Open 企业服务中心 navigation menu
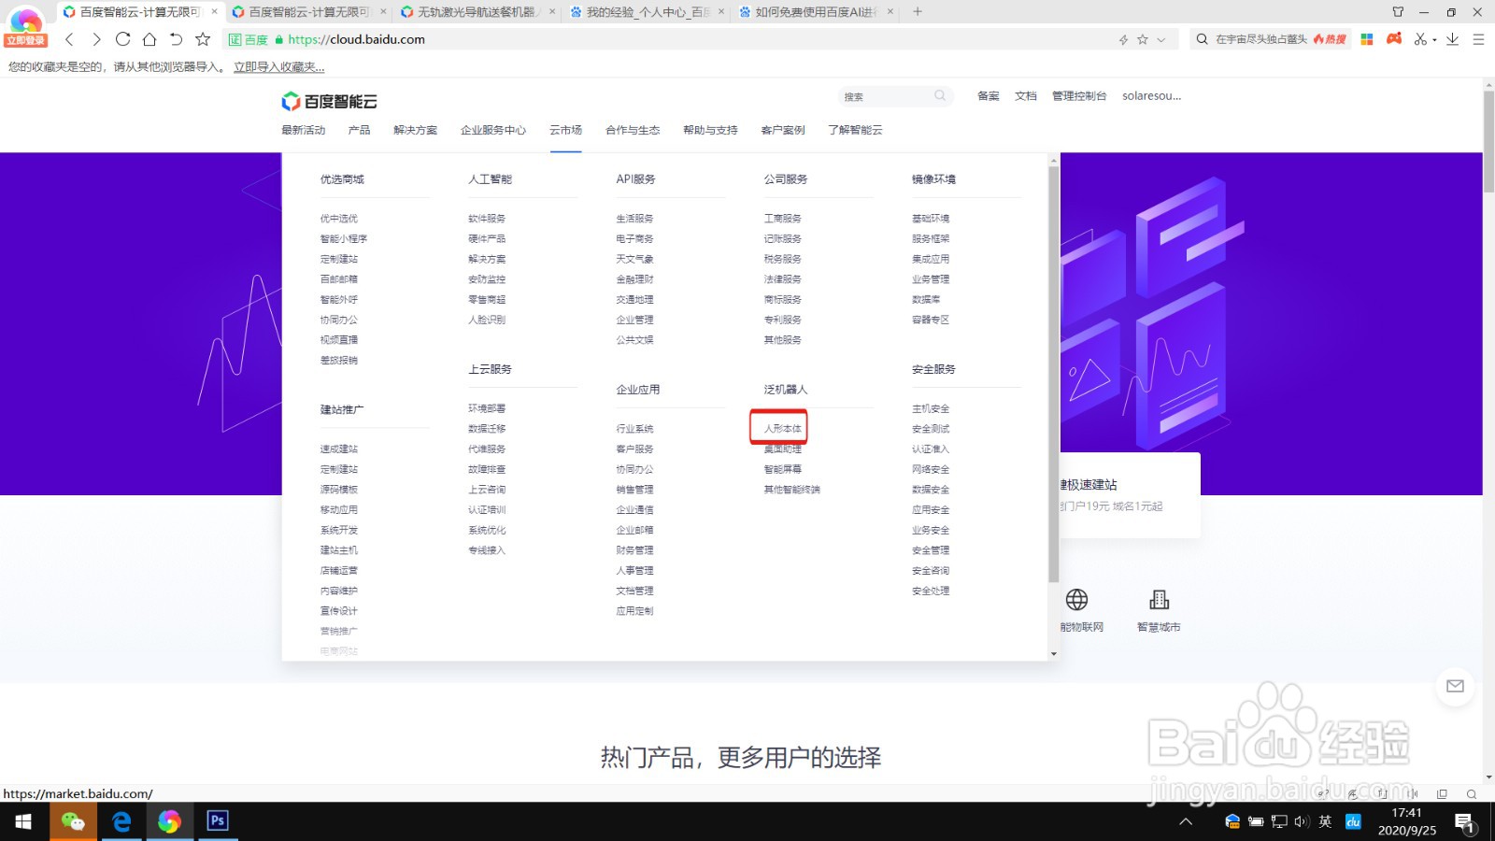This screenshot has height=841, width=1495. point(493,130)
